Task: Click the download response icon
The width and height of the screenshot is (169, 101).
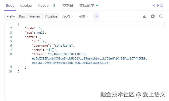Action: click(x=145, y=16)
